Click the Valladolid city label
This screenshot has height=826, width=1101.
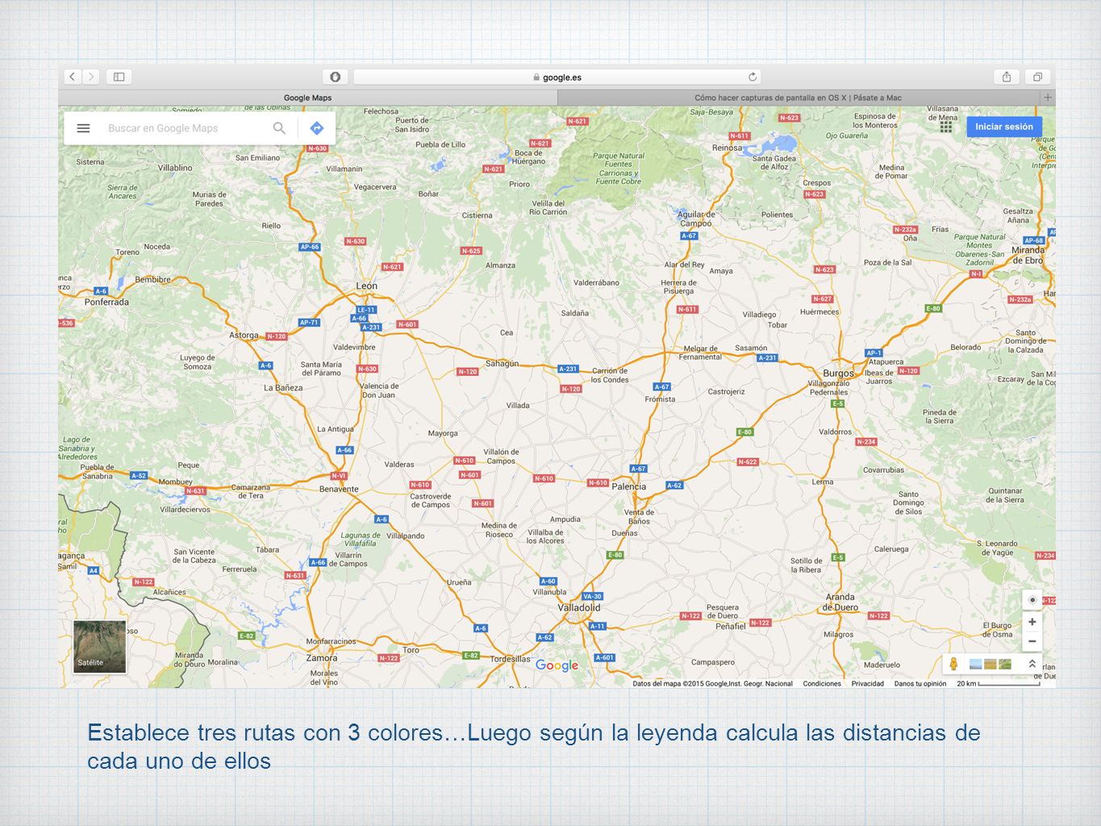pyautogui.click(x=579, y=607)
